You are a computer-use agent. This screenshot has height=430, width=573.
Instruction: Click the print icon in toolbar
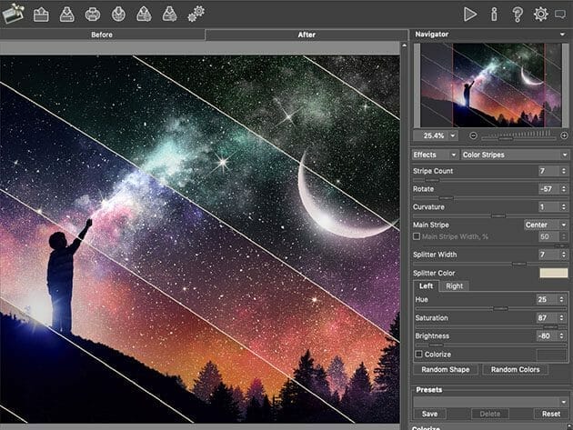point(92,14)
